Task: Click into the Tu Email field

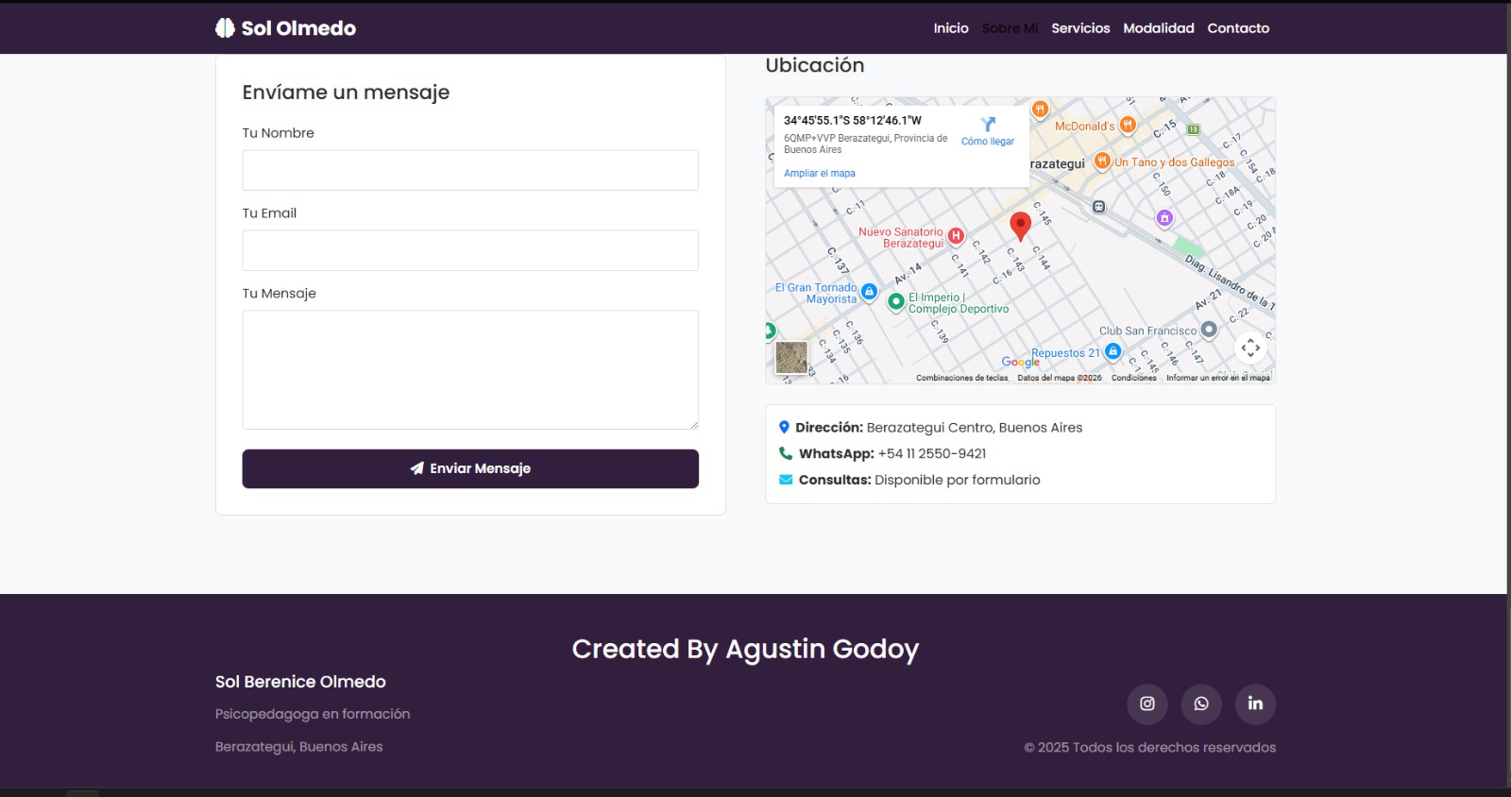Action: (x=470, y=250)
